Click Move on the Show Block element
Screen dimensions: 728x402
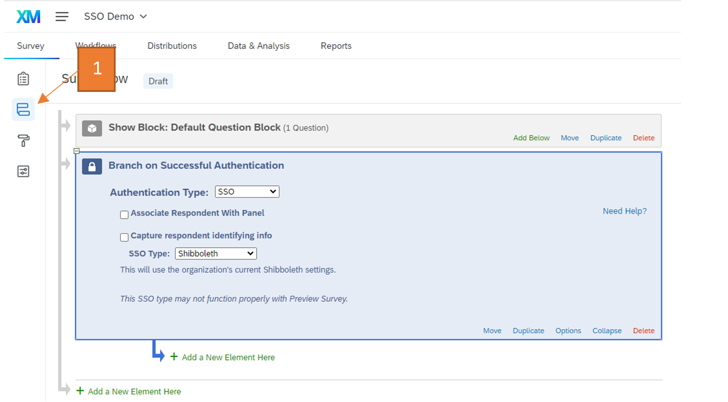(570, 138)
